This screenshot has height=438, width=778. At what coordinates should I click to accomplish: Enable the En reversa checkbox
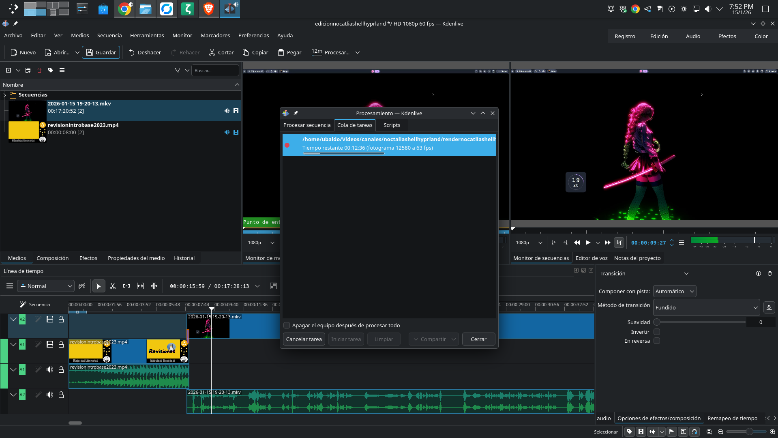pos(657,341)
